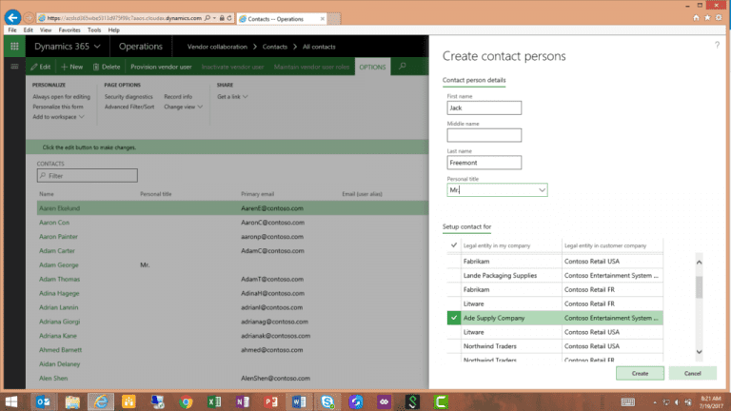The image size is (731, 411).
Task: Open the browser File menu
Action: [x=12, y=29]
